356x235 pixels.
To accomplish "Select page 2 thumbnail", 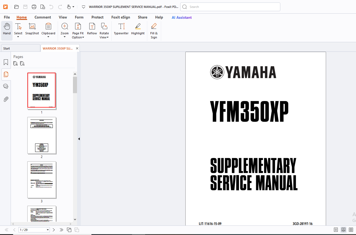I will (42, 135).
